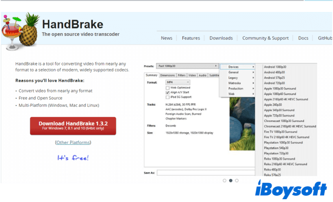The image size is (333, 202).
Task: Click the Download HandBrake 1.3.2 button
Action: [73, 126]
